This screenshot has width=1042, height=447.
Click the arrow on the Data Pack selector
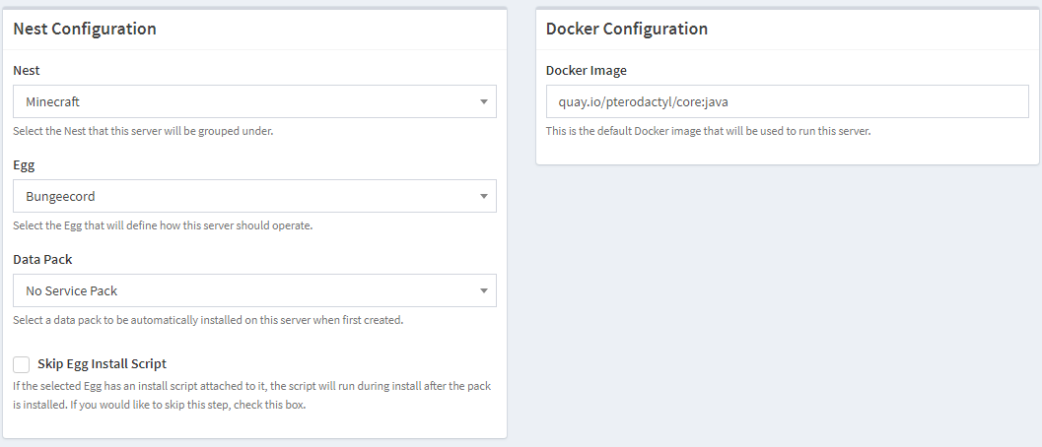[483, 290]
